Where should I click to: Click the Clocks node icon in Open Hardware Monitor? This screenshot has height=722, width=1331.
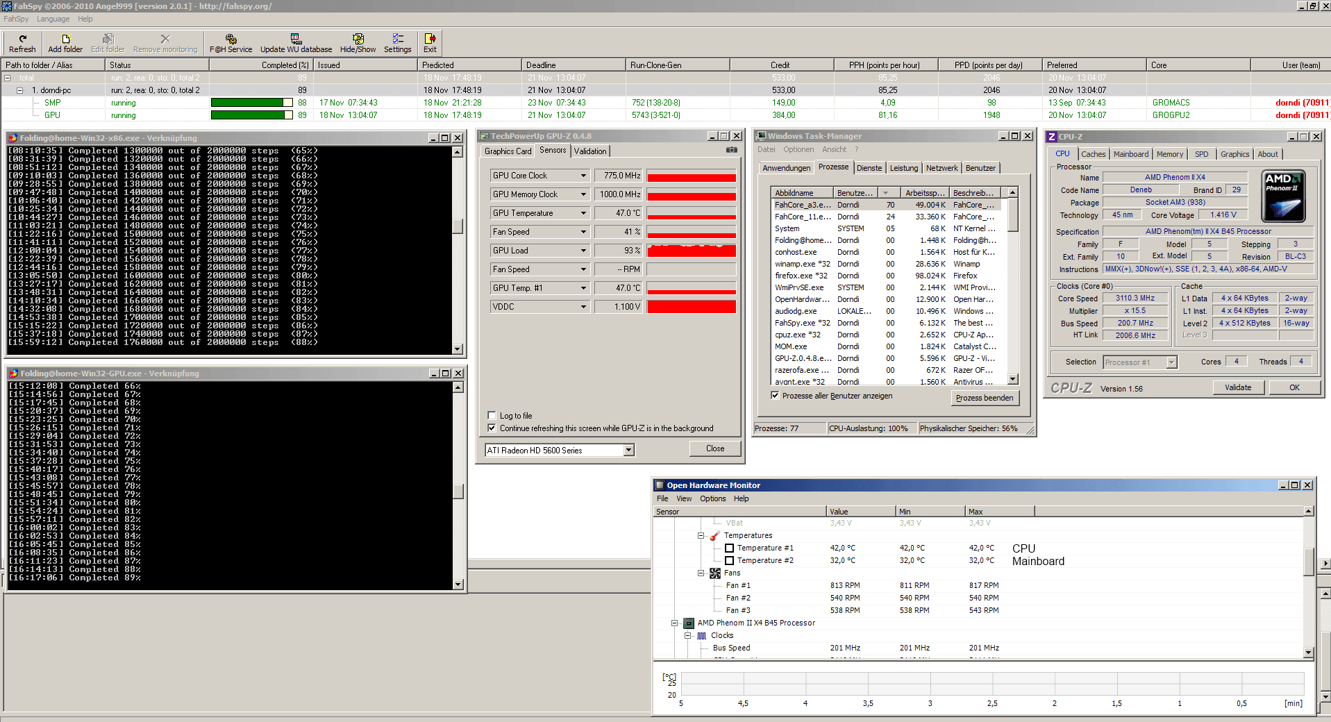click(x=702, y=636)
